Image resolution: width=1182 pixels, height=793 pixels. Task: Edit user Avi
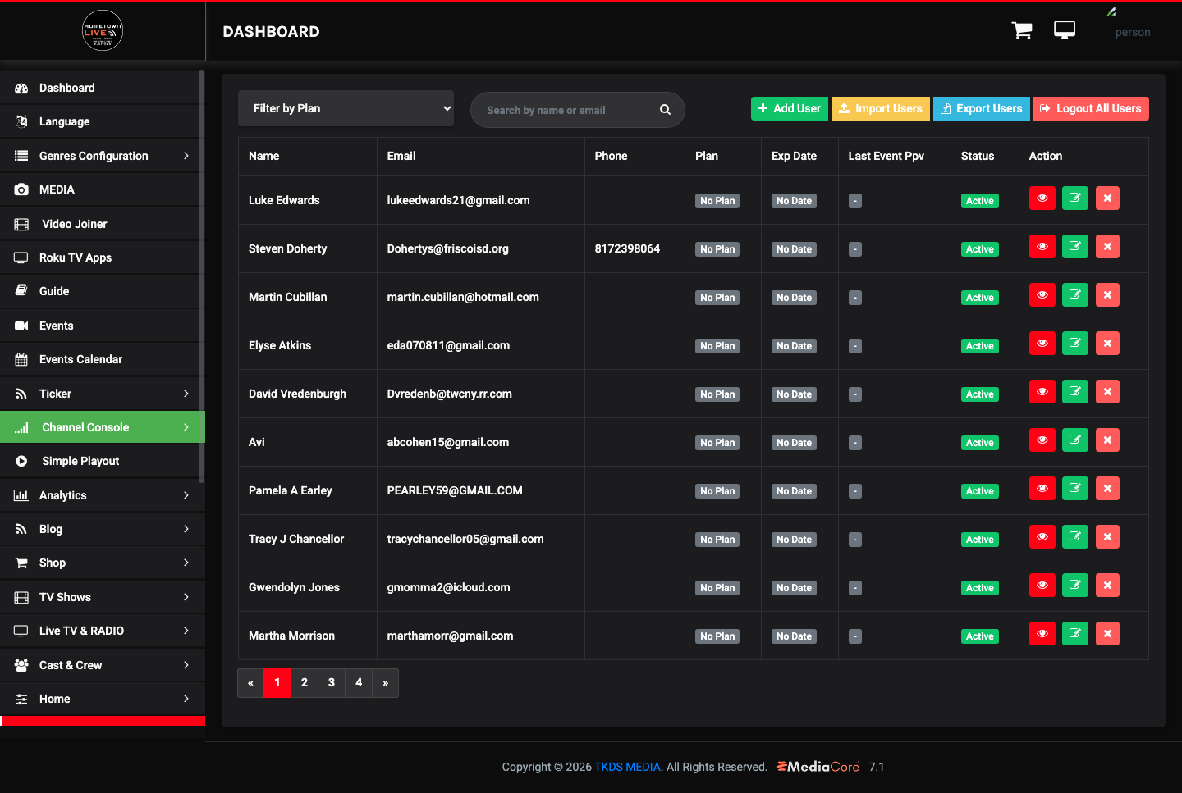[1074, 440]
